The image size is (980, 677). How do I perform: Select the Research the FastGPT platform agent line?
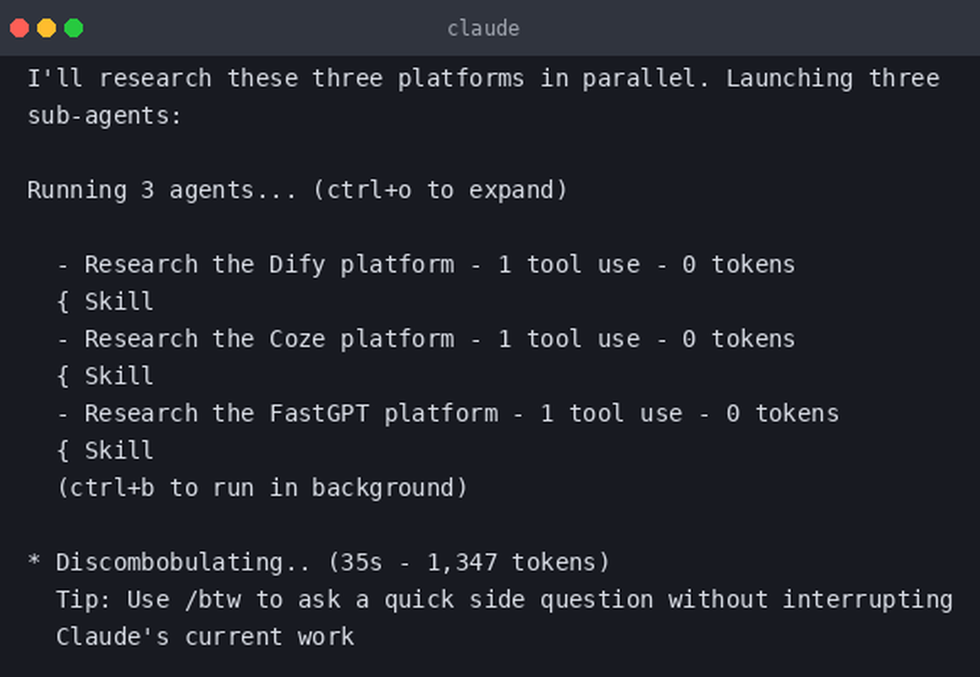pyautogui.click(x=449, y=413)
